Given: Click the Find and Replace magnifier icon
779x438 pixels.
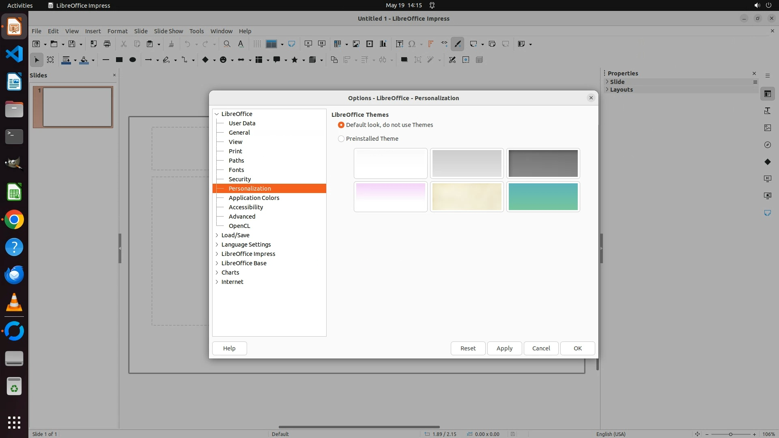Looking at the screenshot, I should [227, 44].
